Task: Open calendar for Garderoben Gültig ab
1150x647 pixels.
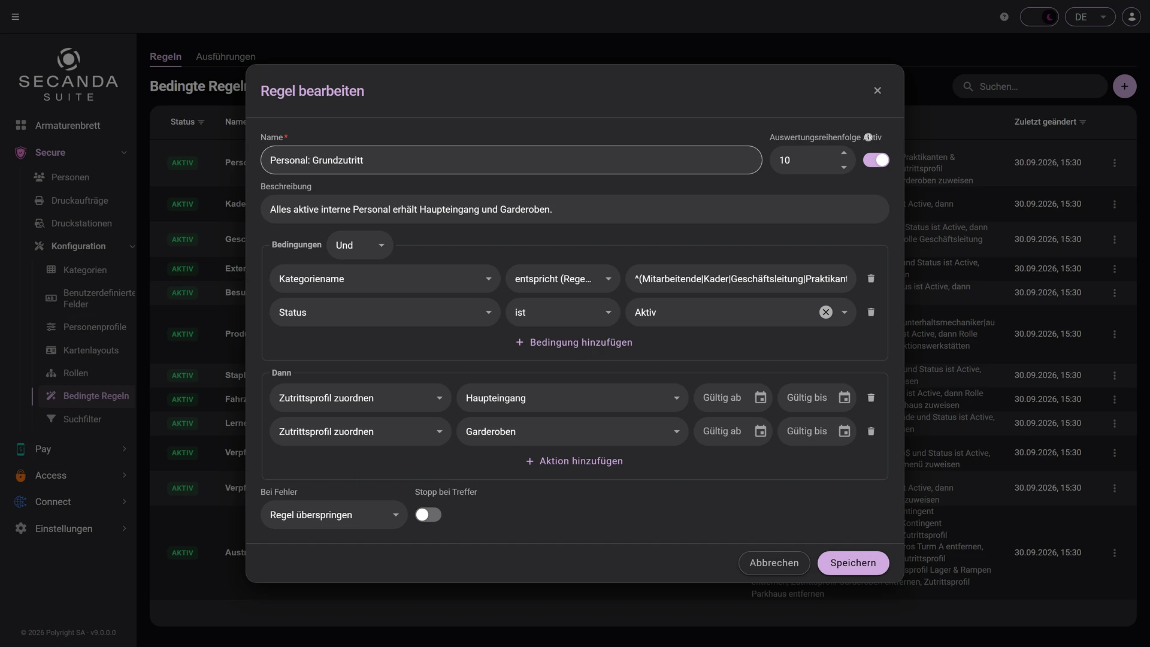Action: pyautogui.click(x=761, y=431)
